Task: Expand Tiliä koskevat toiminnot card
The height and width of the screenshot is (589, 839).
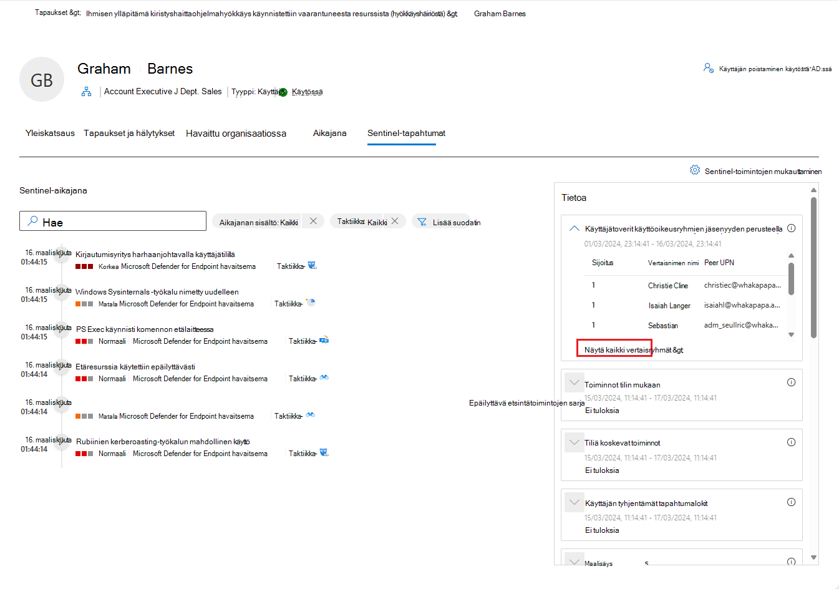Action: (x=575, y=442)
